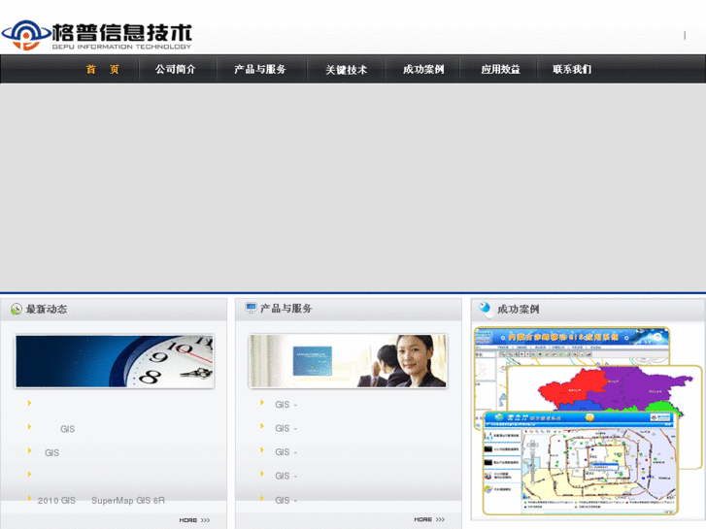The height and width of the screenshot is (529, 706).
Task: Open the 应用效益 menu item
Action: pos(500,69)
